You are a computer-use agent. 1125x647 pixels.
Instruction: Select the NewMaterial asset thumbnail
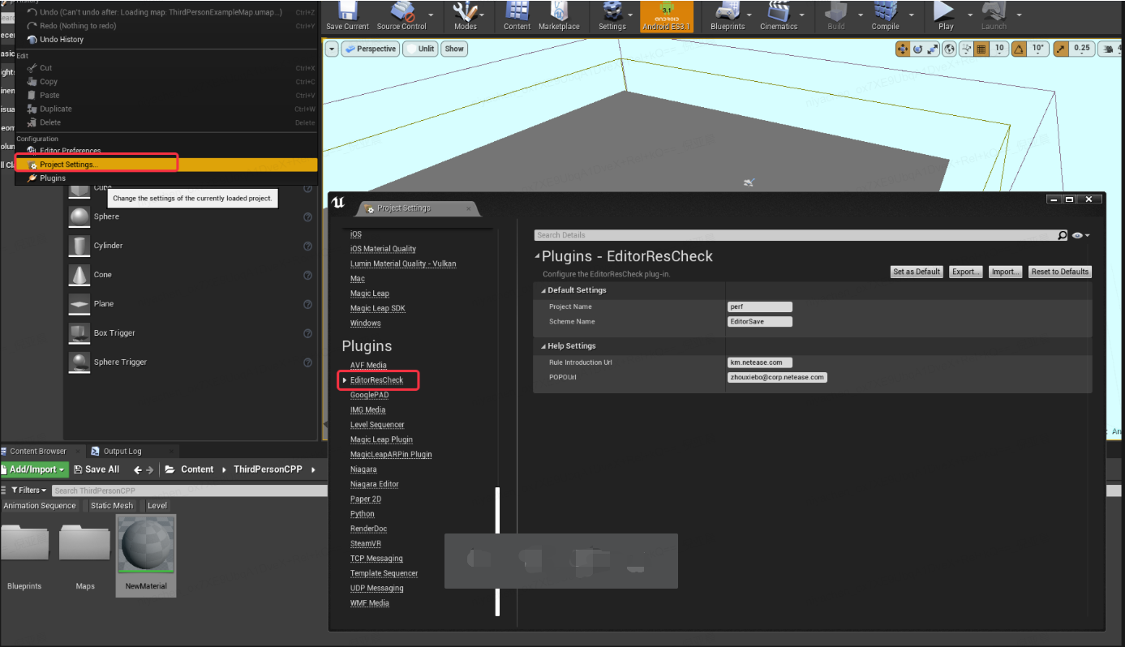pyautogui.click(x=146, y=544)
